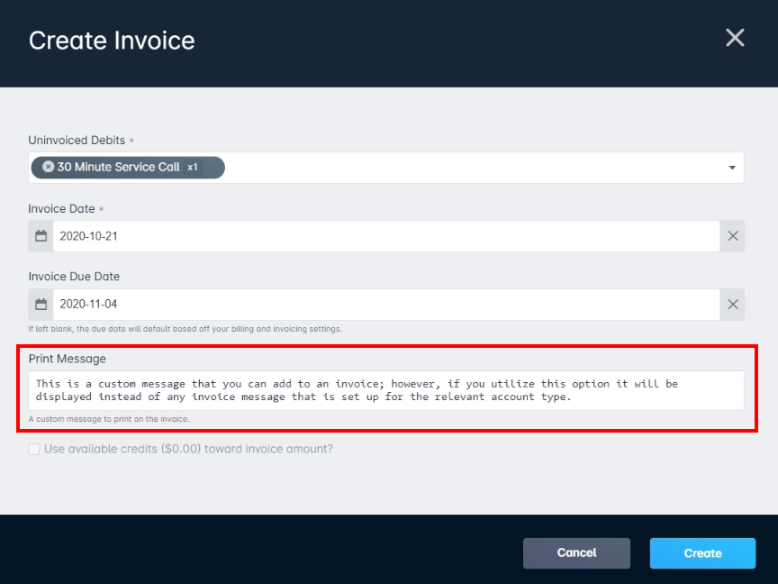This screenshot has height=584, width=778.
Task: Click the Invoice Date input showing 2020-10-21
Action: (386, 236)
